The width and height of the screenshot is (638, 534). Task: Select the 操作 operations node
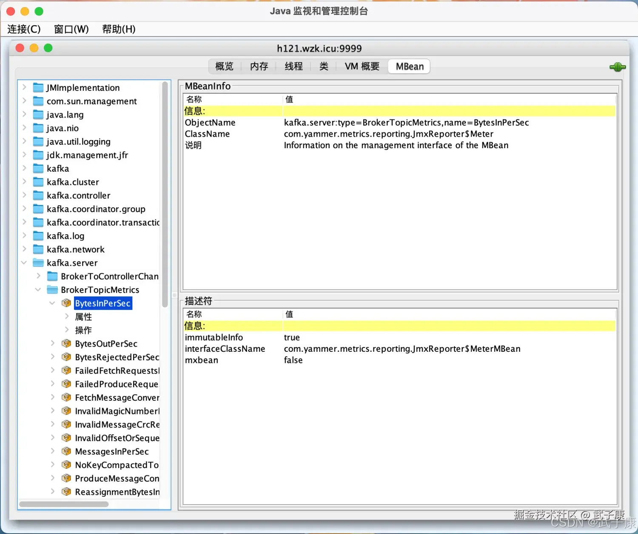pyautogui.click(x=83, y=330)
